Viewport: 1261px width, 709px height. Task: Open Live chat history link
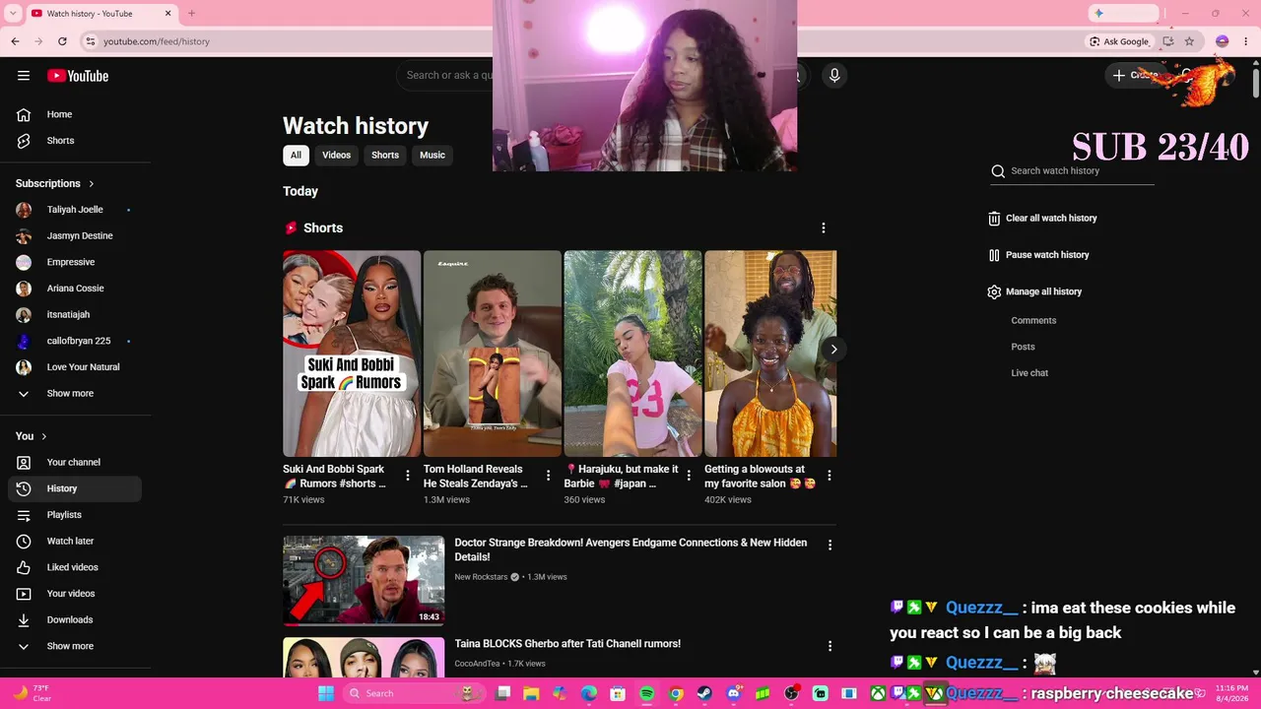click(x=1029, y=373)
